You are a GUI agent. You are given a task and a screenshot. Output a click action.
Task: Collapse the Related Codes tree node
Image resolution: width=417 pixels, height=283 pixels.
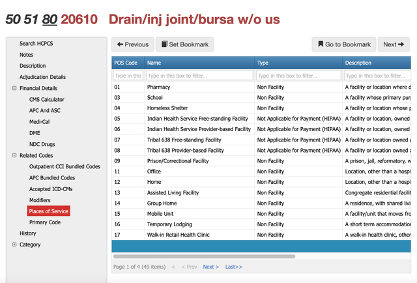(14, 155)
